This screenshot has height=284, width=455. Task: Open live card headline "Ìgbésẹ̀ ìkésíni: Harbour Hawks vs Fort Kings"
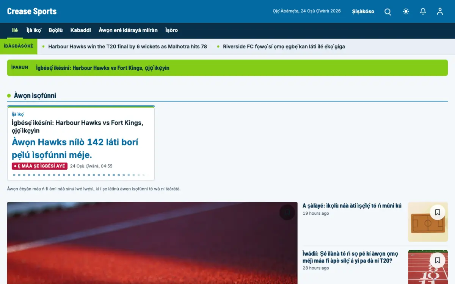pyautogui.click(x=77, y=127)
